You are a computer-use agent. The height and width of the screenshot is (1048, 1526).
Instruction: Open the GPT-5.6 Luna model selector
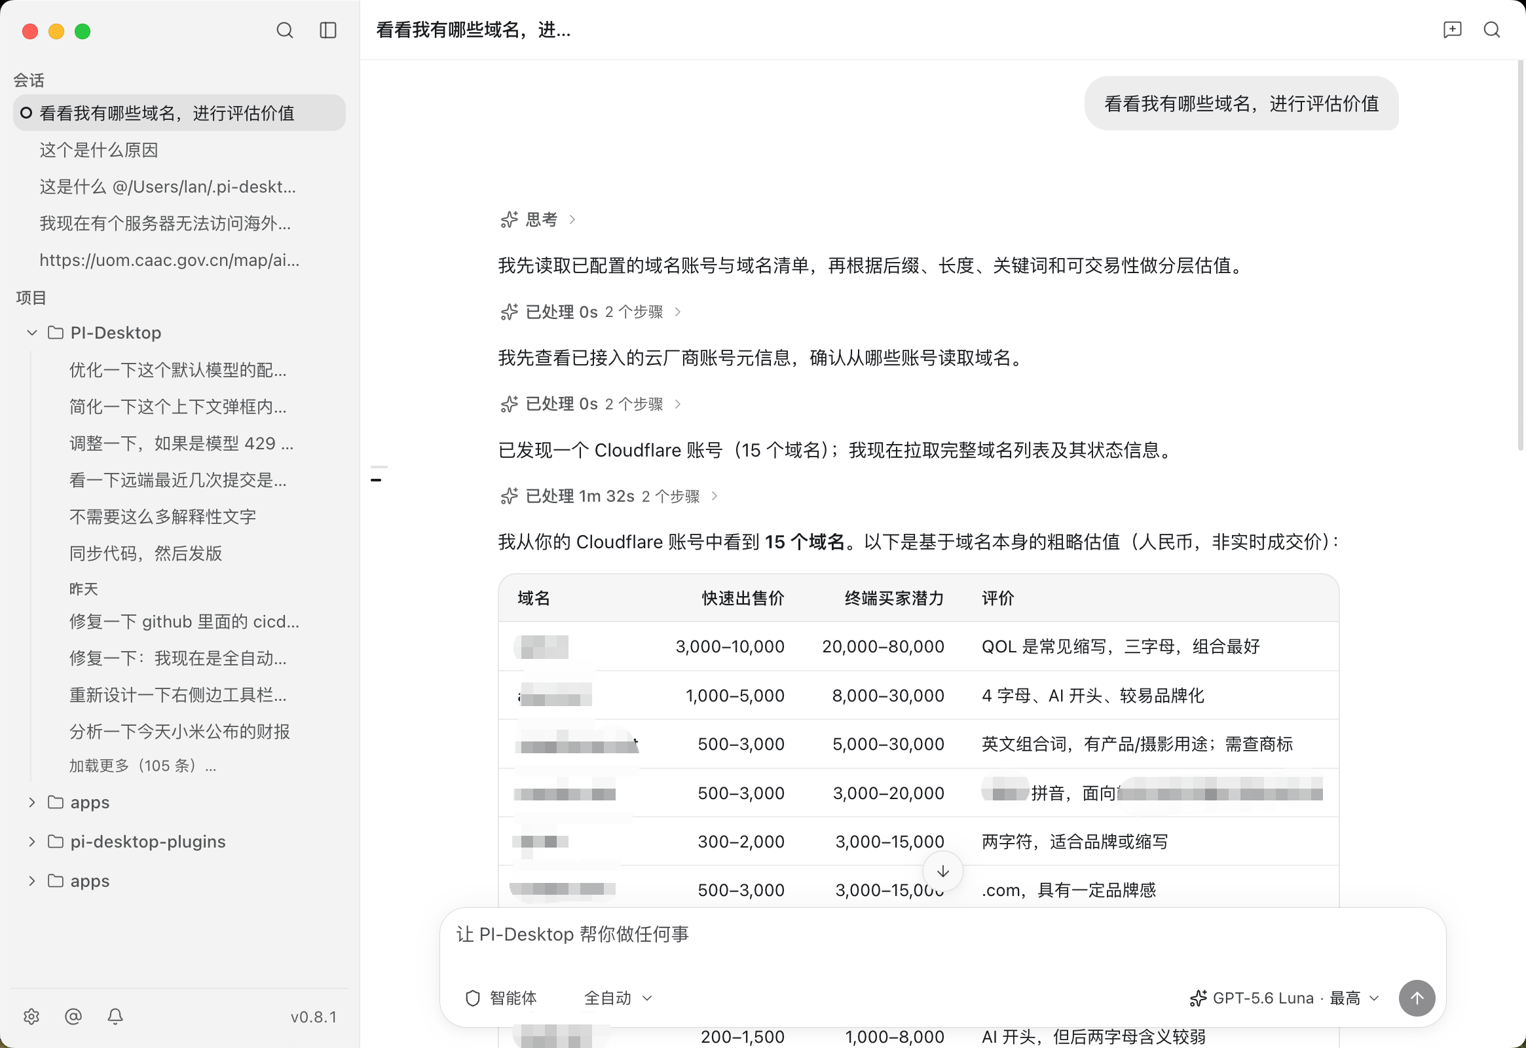point(1285,998)
